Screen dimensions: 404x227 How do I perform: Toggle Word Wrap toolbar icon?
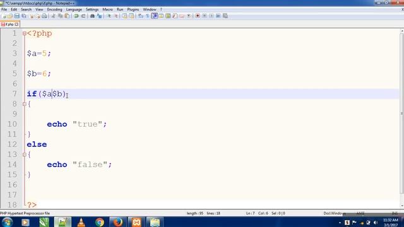(x=141, y=16)
